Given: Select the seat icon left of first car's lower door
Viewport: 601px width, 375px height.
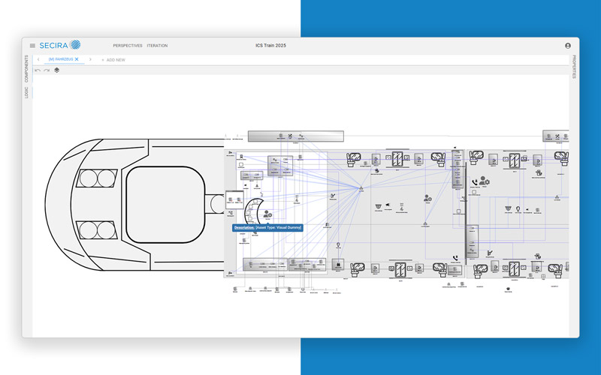Looking at the screenshot, I should click(x=358, y=269).
